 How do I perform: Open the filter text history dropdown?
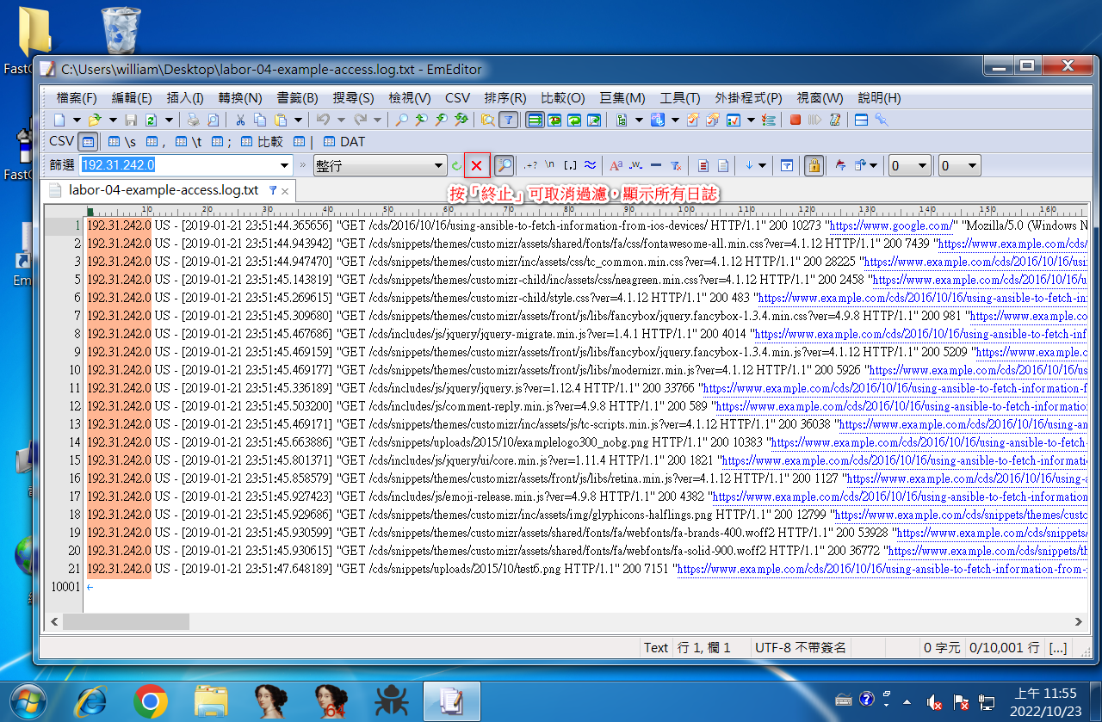click(x=285, y=165)
